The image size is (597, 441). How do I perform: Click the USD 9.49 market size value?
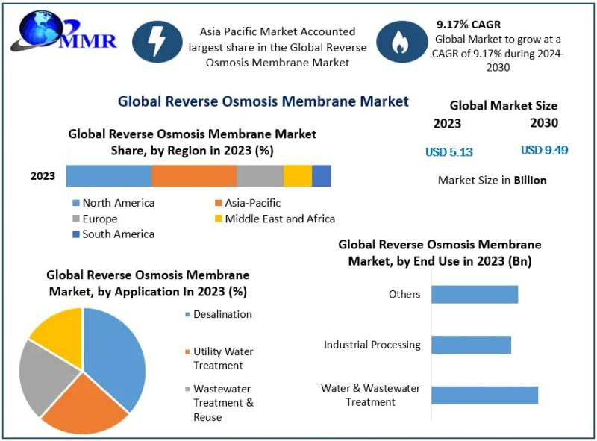(x=544, y=150)
